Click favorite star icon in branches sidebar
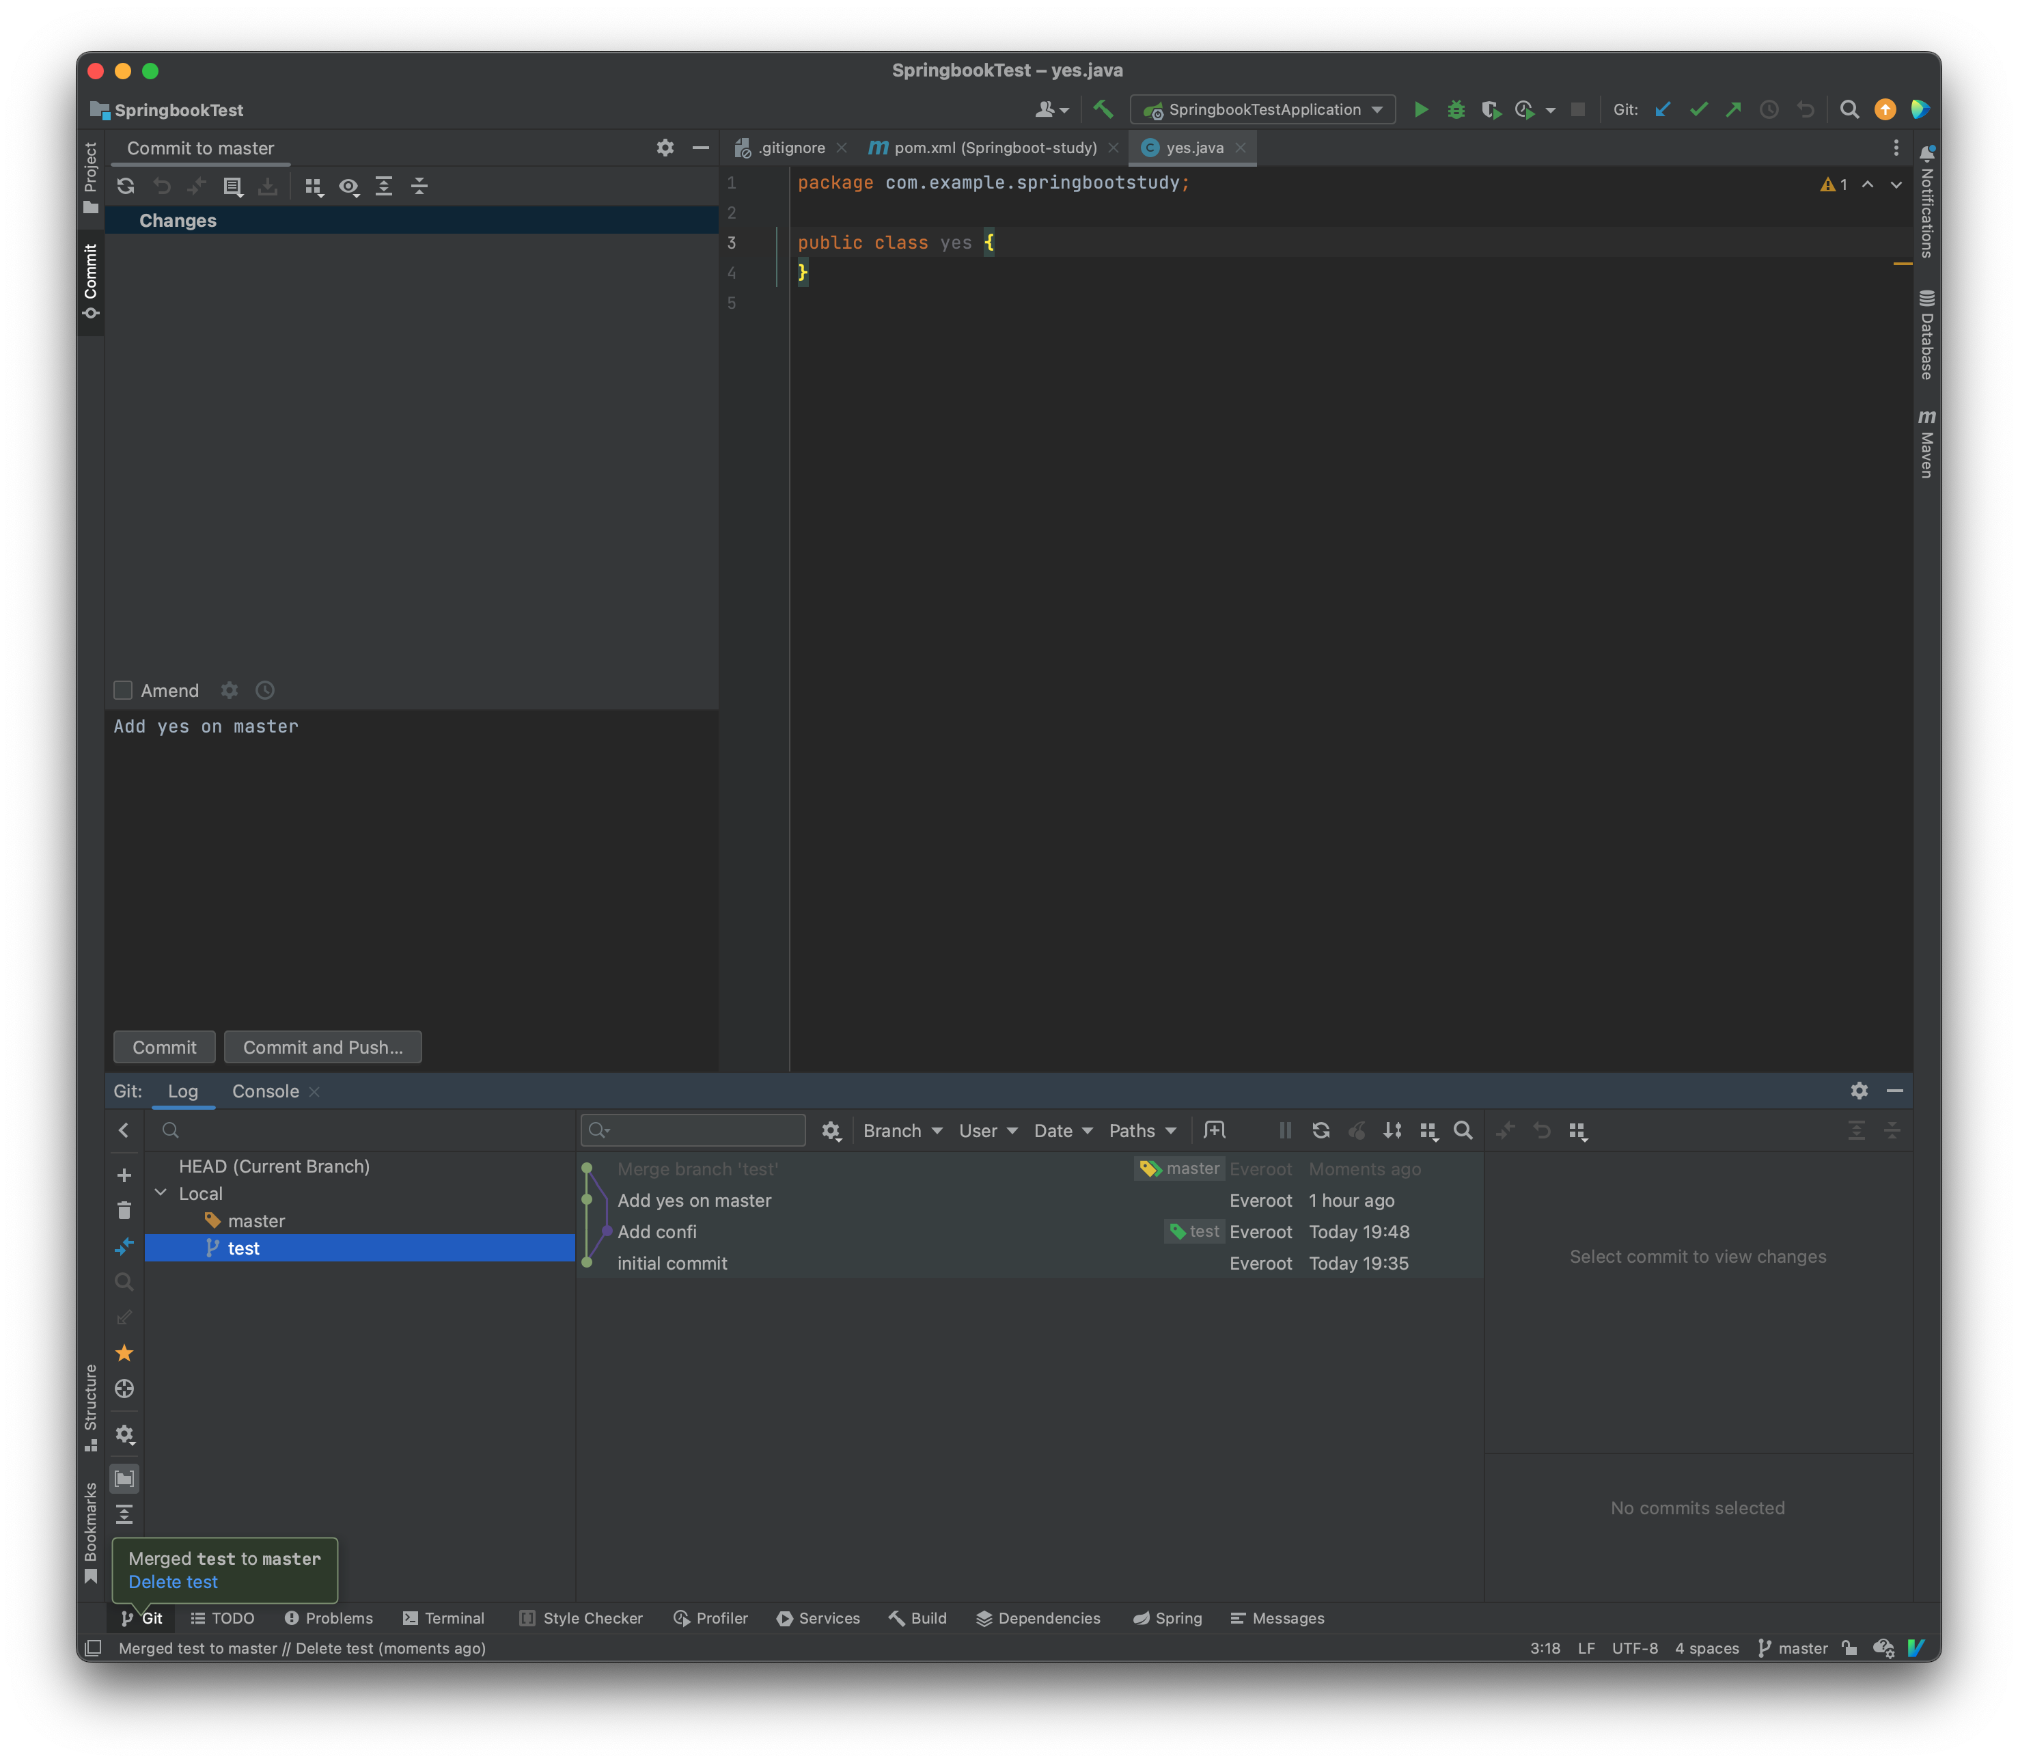Viewport: 2018px width, 1763px height. (x=124, y=1354)
